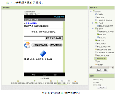
Task: Collapse the 表格布局1 tree node
Action: click(x=93, y=28)
